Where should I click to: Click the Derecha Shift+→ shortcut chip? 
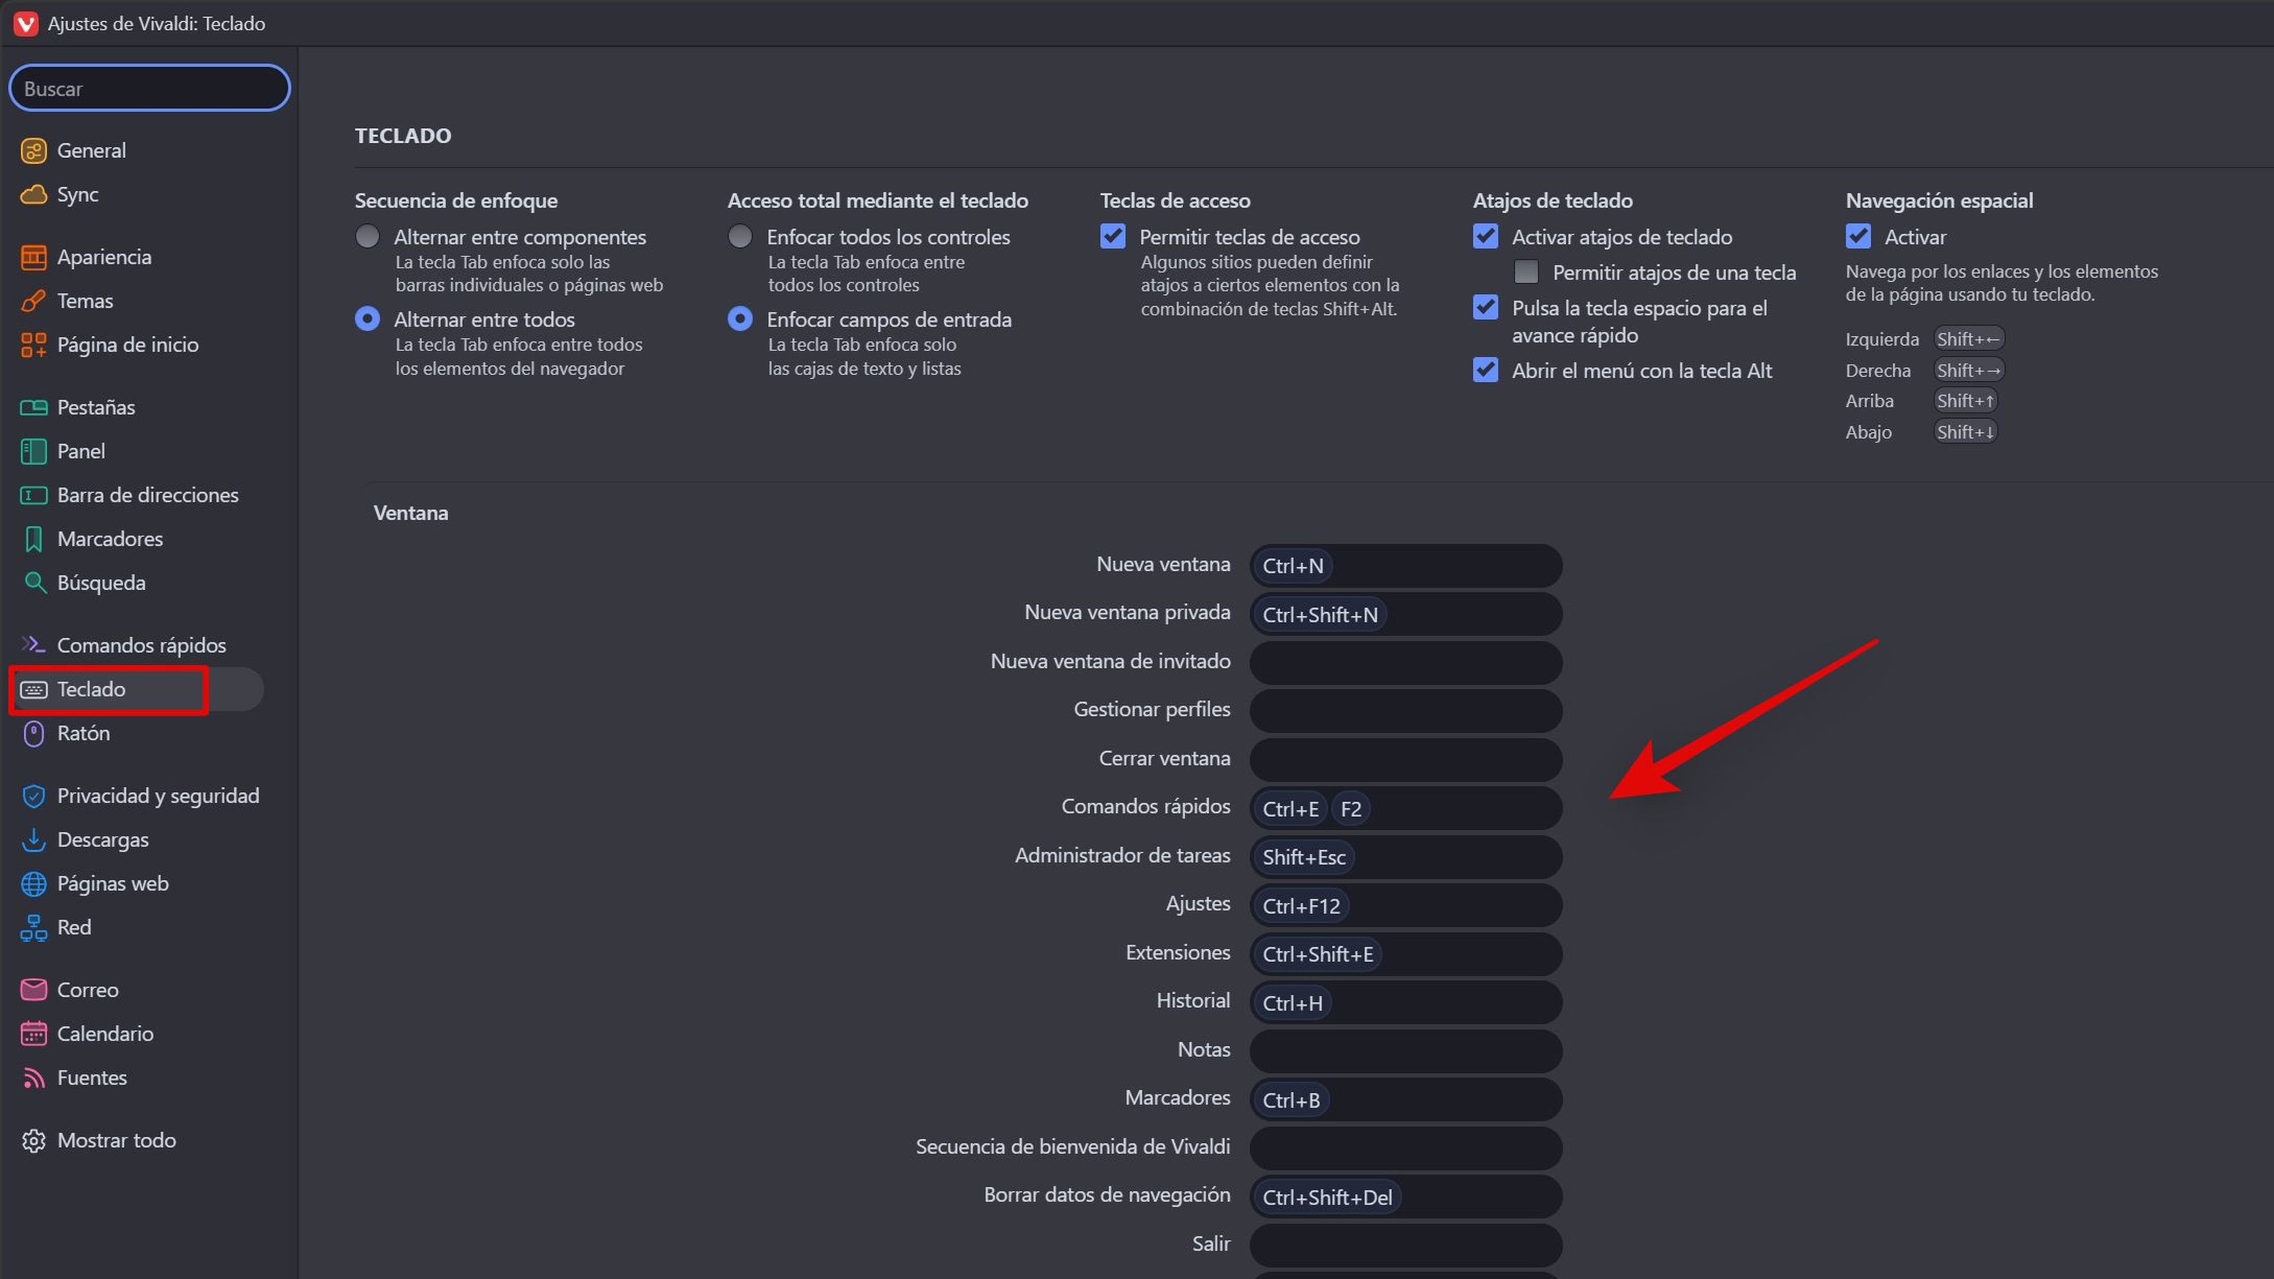pos(1968,370)
